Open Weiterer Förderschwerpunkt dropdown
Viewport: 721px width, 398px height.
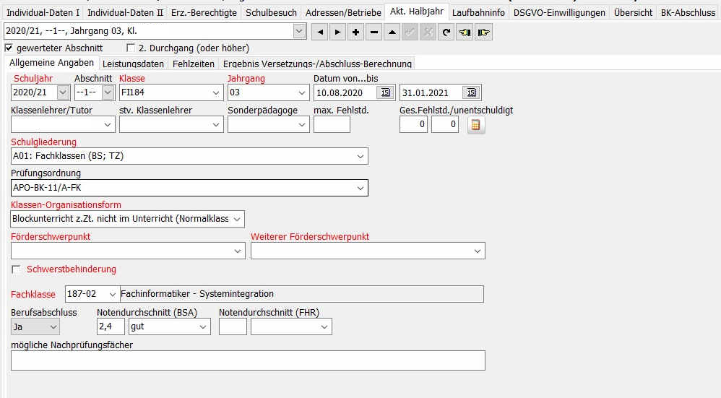coord(478,251)
